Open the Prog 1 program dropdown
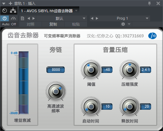Screen dimensions: 163x131 pyautogui.click(x=124, y=19)
